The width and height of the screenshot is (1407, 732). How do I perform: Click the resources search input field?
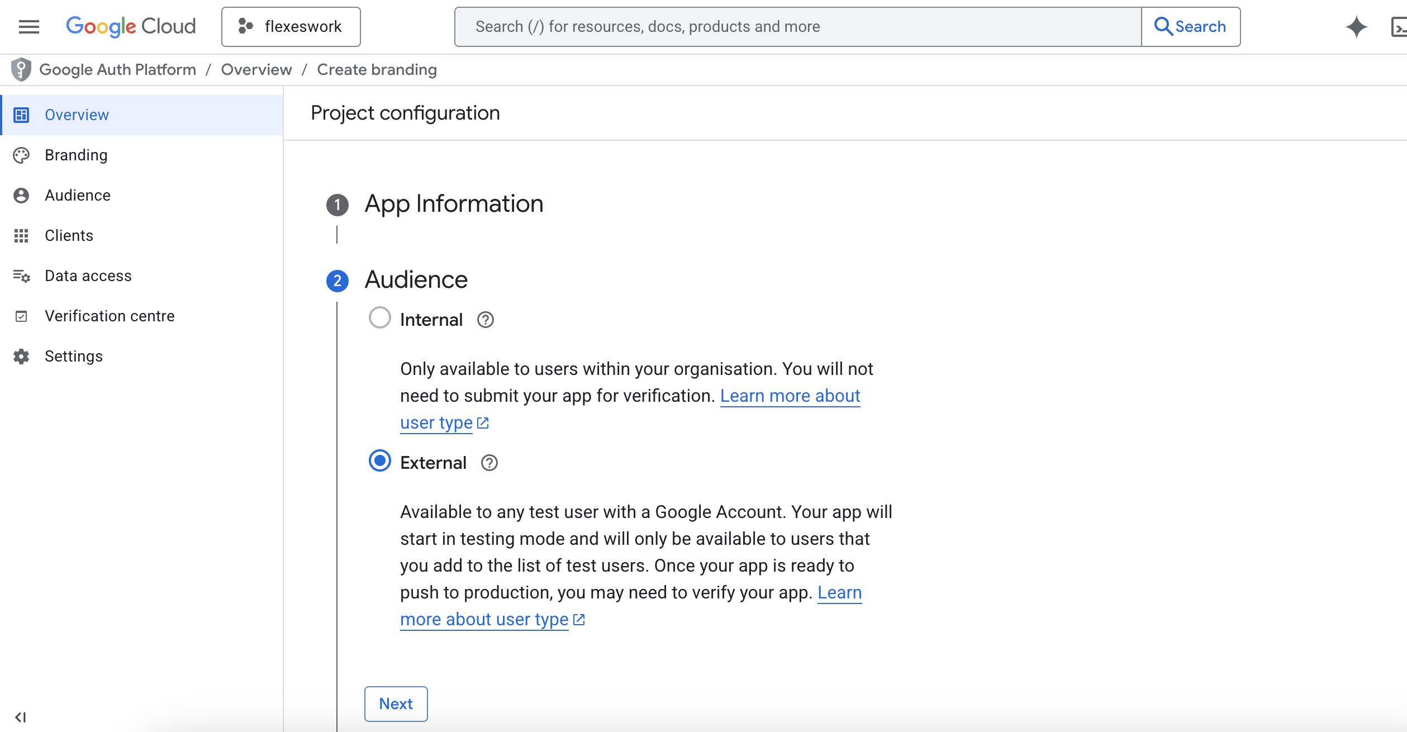click(x=797, y=26)
